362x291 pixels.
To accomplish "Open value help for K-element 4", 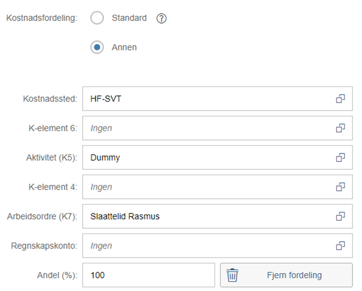I will [340, 187].
